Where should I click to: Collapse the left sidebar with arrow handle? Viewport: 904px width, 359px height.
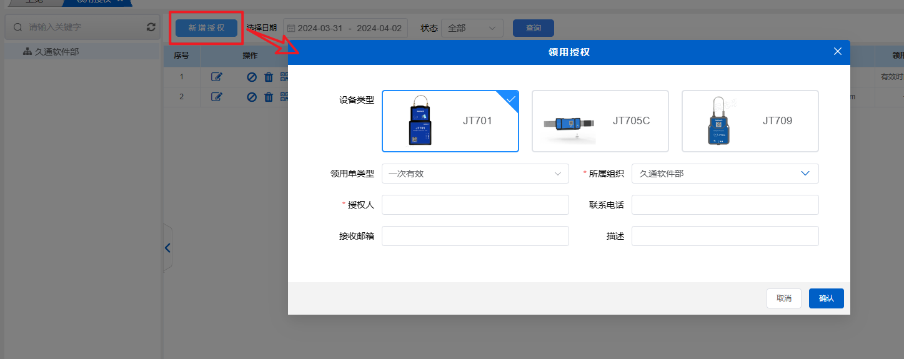167,248
